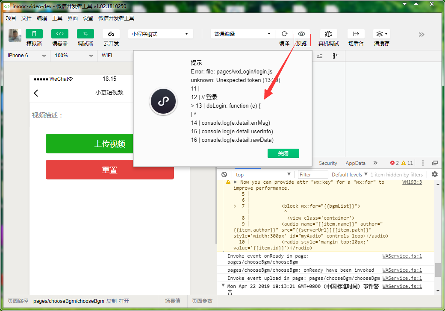Clear the console with the ban icon
The height and width of the screenshot is (311, 445).
224,175
